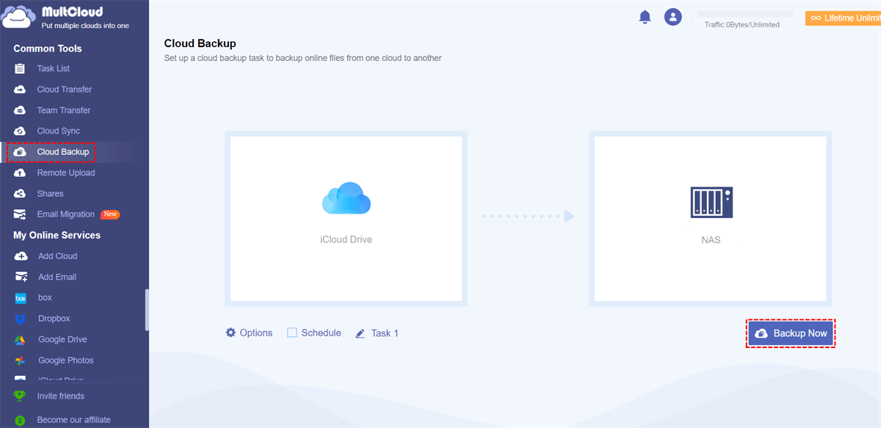Click the Cloud Transfer cloud icon
881x428 pixels.
pos(21,90)
